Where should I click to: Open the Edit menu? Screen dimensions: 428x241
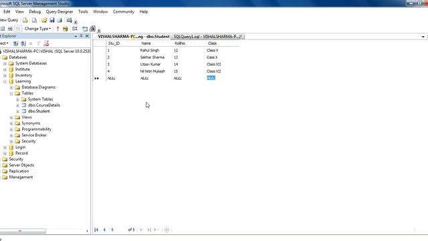coord(7,12)
